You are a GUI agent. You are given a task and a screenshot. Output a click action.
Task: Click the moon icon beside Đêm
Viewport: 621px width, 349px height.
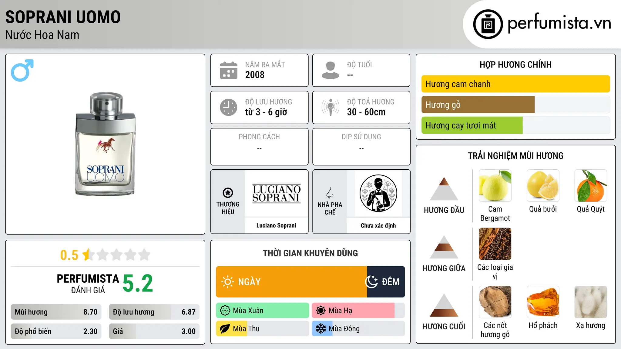(x=371, y=282)
